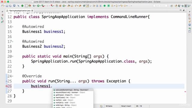The width and height of the screenshot is (192, 108).
Task: Collapse the fold at line 17 @Autowired
Action: point(13,41)
